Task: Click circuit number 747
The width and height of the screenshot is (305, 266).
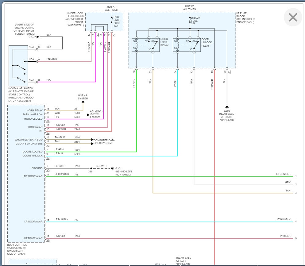Action: pos(76,220)
